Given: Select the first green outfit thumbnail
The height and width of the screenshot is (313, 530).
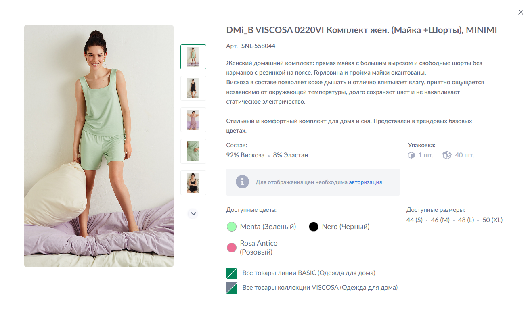Looking at the screenshot, I should click(193, 57).
